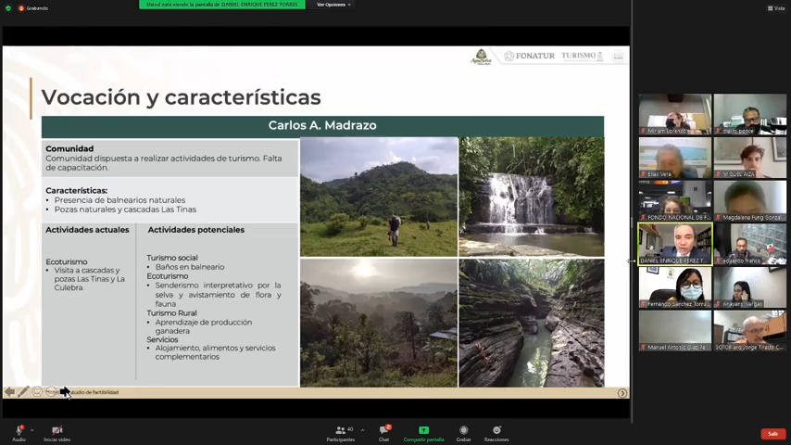Click the TURISMO logo on slide

click(583, 56)
